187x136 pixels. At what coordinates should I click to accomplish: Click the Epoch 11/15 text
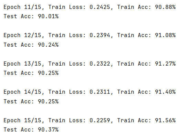click(x=22, y=7)
